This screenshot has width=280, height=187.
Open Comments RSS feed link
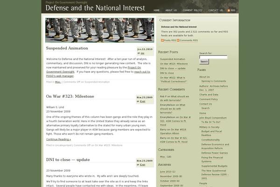[189, 41]
